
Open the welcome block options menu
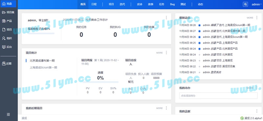[166, 18]
